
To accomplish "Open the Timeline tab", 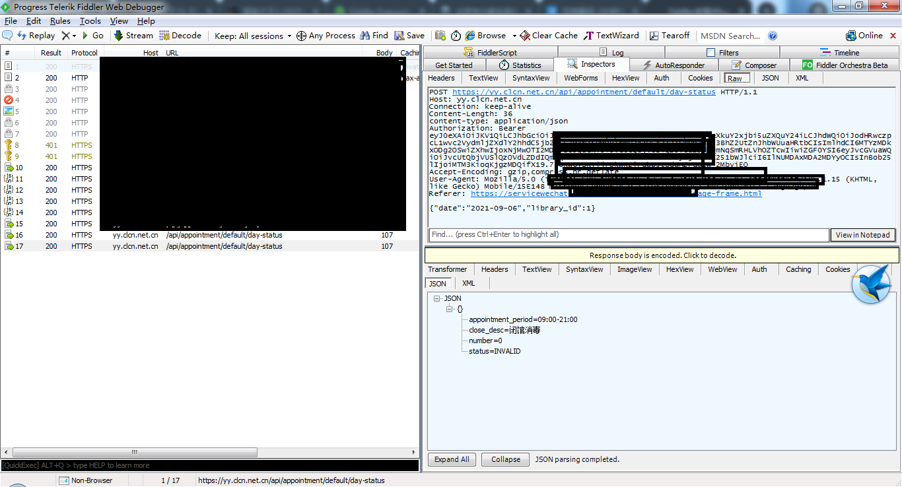I will pos(839,53).
